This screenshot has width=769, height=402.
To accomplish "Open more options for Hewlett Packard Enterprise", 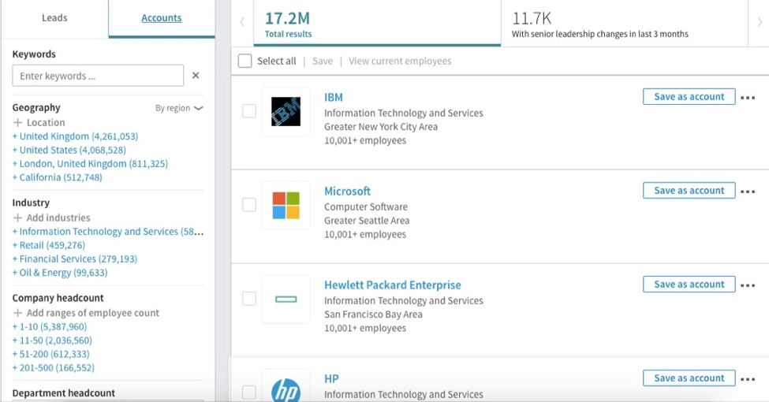I will pos(748,285).
